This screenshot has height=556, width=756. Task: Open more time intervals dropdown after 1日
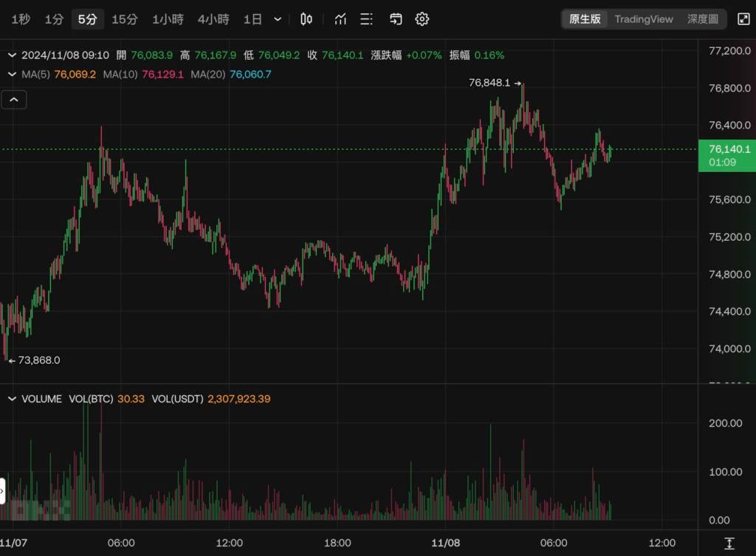click(278, 19)
